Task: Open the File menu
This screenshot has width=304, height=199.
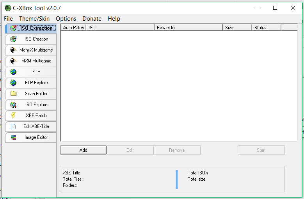Action: pyautogui.click(x=8, y=19)
